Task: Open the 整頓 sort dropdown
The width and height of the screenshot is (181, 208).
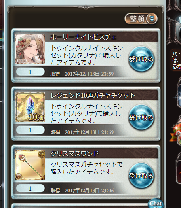Action: [x=141, y=19]
